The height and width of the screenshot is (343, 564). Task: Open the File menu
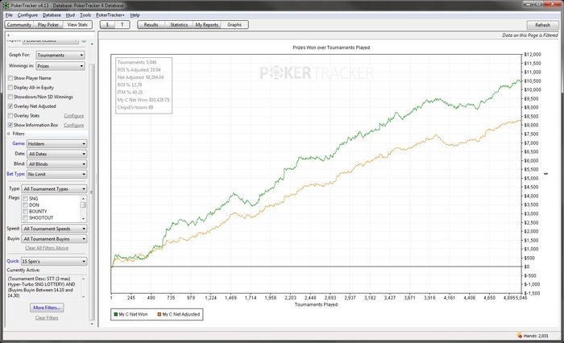pos(9,15)
